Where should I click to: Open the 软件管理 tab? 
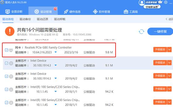point(101,12)
